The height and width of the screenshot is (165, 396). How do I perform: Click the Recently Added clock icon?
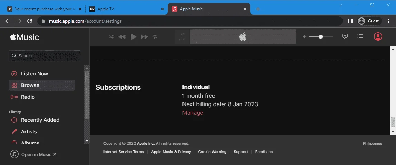coord(14,120)
